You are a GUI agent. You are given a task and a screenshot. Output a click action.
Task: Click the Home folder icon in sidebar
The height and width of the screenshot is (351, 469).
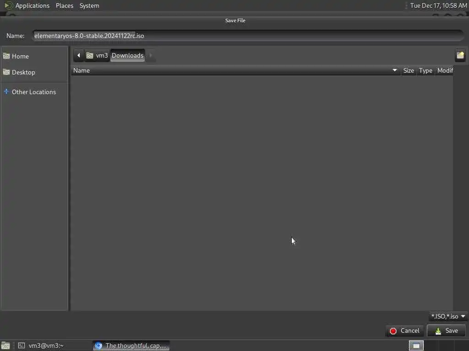tap(6, 56)
